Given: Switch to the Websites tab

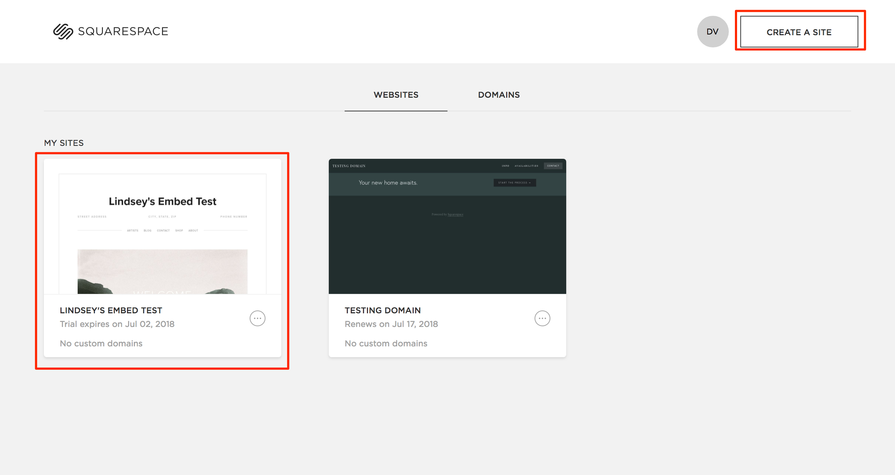Looking at the screenshot, I should 396,95.
